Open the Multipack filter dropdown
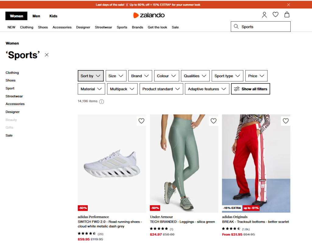Screen dimensions: 312x243 click(x=122, y=89)
